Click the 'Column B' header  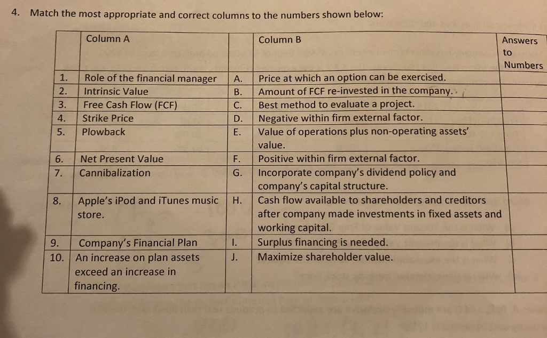279,39
